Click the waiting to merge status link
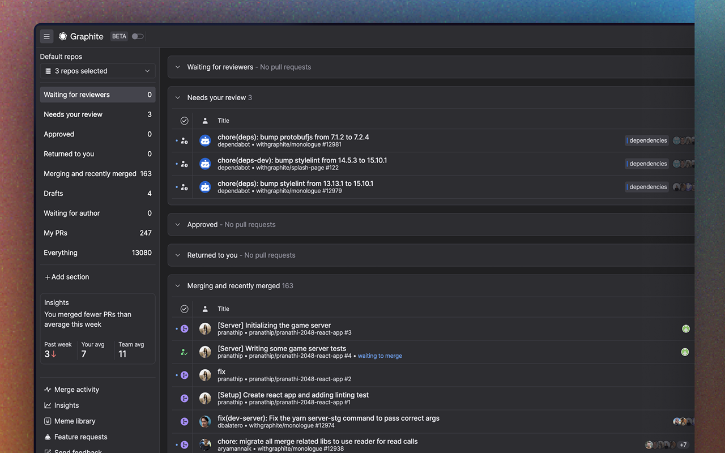Image resolution: width=725 pixels, height=453 pixels. [x=379, y=356]
